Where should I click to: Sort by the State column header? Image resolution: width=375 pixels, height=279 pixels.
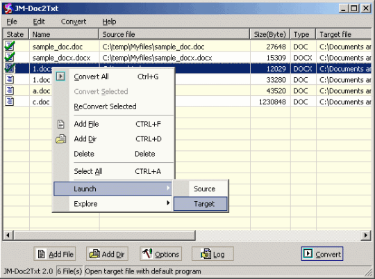click(16, 34)
